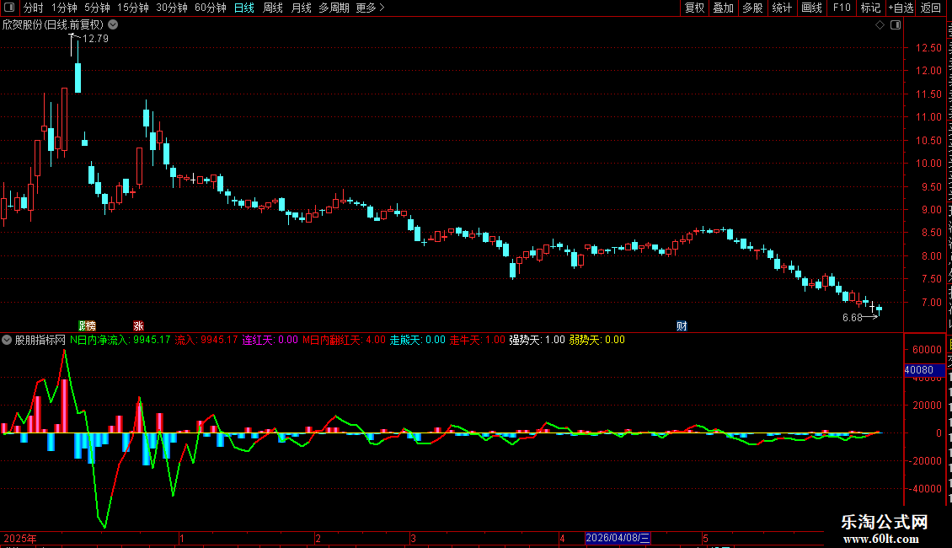
Task: Open the 多周期 multi-period view
Action: coord(334,8)
